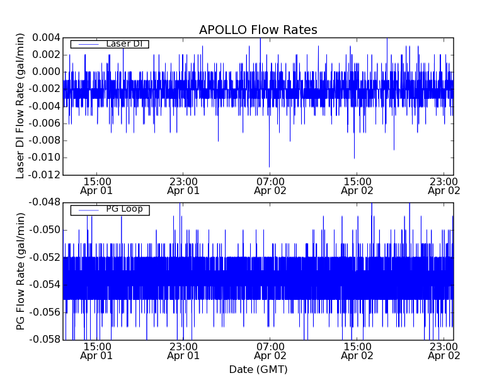Click the blue line sample in PG Loop legend
504x378 pixels.
(x=88, y=210)
